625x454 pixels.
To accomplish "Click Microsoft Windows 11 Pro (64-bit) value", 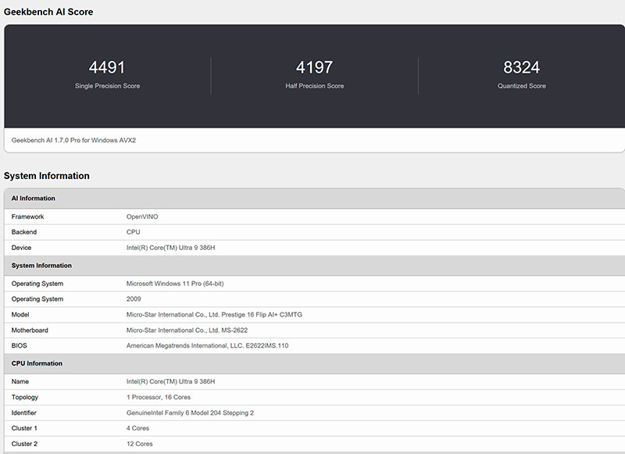I will click(x=180, y=284).
